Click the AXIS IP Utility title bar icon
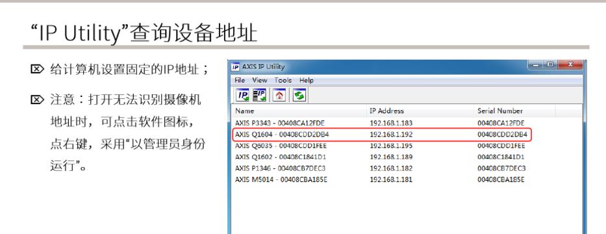Screen dimensions: 606x234 coord(235,67)
